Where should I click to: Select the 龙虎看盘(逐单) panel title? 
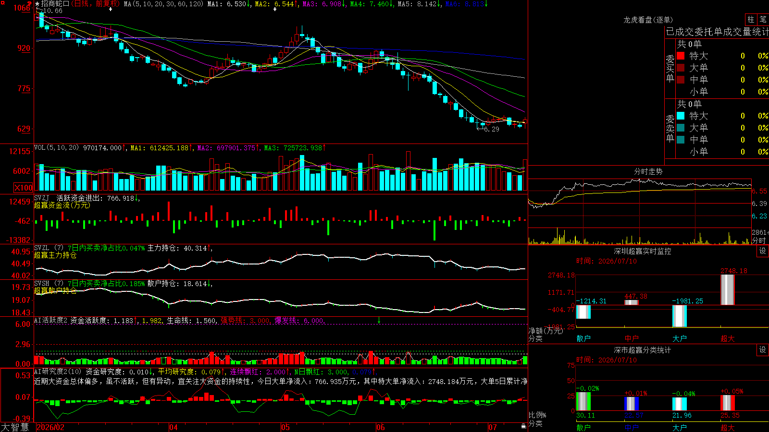point(648,20)
